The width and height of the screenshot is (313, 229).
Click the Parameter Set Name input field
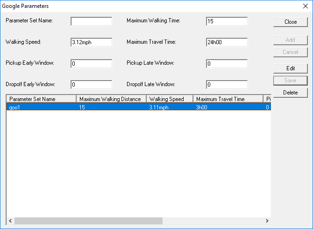(x=91, y=21)
